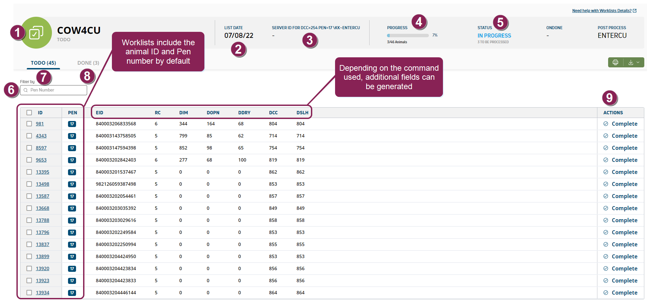This screenshot has width=651, height=306.
Task: Click the Complete checkmark icon for animal 981
Action: 605,124
